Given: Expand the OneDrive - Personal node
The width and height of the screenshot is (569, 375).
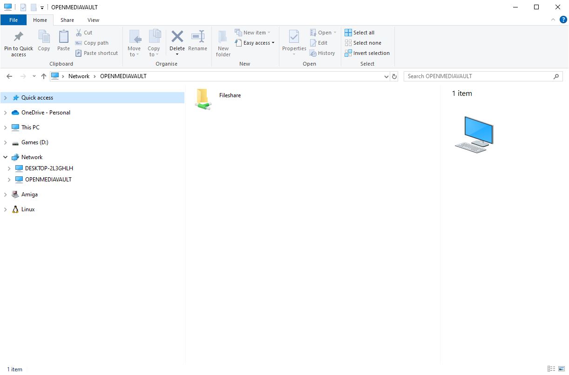Looking at the screenshot, I should (x=6, y=113).
